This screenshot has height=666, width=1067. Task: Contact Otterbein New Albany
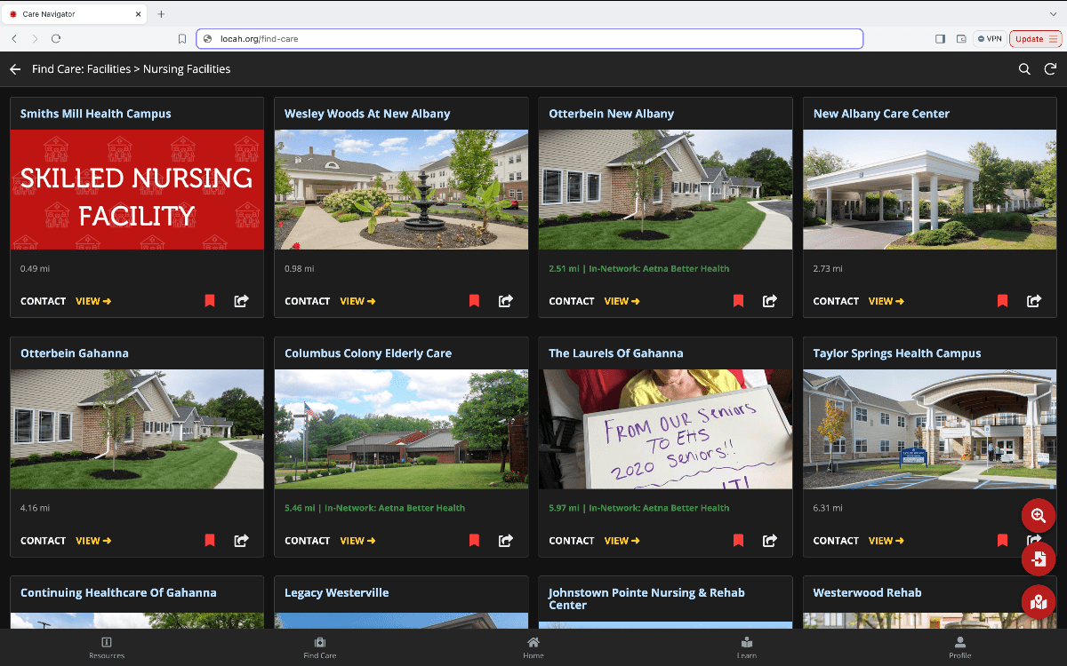[572, 301]
